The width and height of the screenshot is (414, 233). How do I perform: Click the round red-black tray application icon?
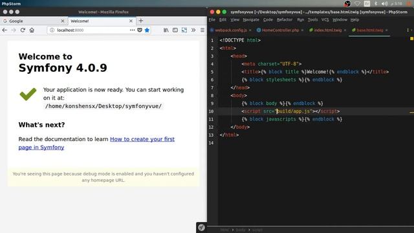pyautogui.click(x=347, y=3)
